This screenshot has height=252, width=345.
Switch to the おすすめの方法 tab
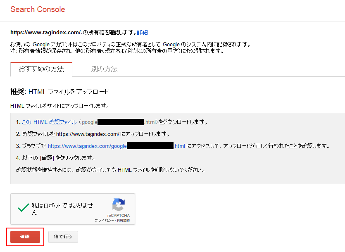coord(41,69)
